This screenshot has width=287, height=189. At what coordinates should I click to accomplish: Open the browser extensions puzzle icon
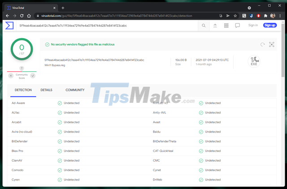pos(265,15)
